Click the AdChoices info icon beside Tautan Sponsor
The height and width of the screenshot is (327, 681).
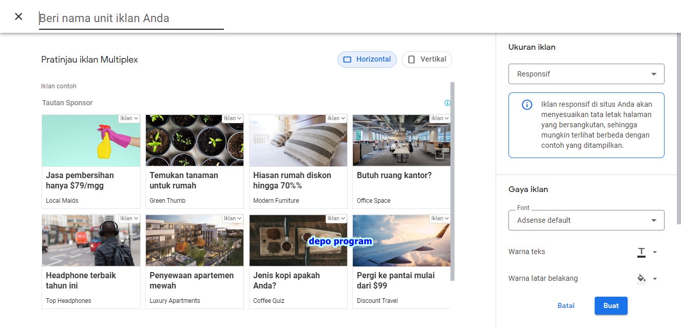pos(447,103)
